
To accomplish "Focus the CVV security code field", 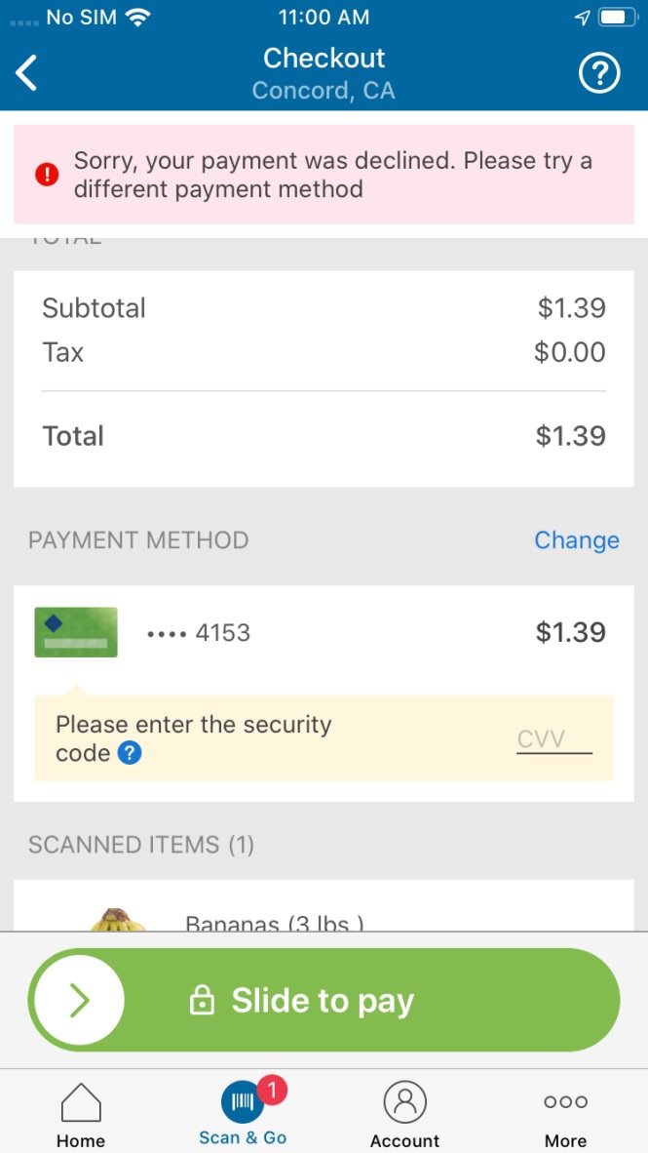I will click(x=553, y=739).
